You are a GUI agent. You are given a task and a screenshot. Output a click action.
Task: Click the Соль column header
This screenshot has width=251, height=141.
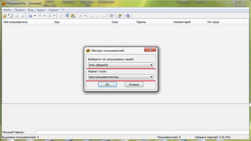123,22
